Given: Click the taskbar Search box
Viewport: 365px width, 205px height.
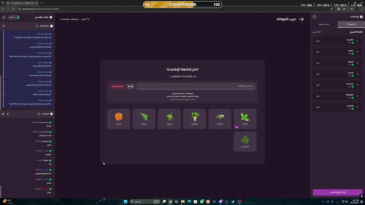Looking at the screenshot, I should tap(145, 202).
